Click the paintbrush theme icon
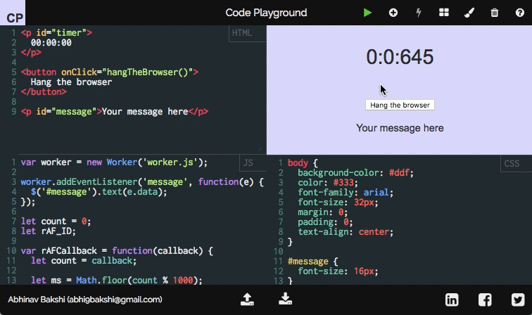This screenshot has height=315, width=532. tap(469, 13)
